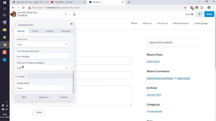Open a new browser tab

[x=129, y=2]
